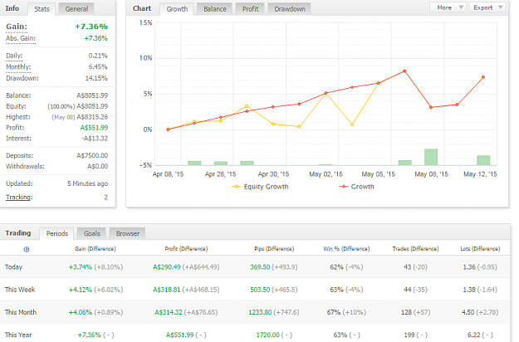Select the Periods tab in Trading
Screen dimensions: 519x342
pos(57,233)
